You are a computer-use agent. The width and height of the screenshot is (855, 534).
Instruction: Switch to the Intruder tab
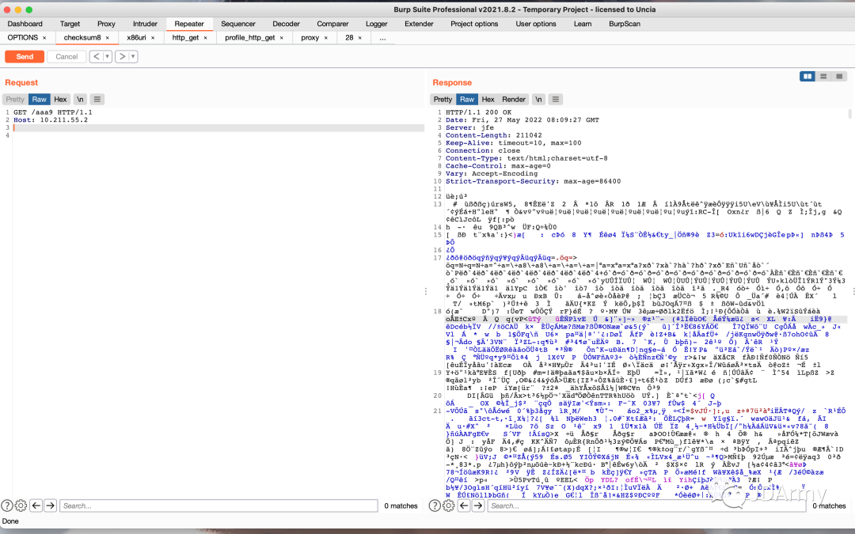pyautogui.click(x=145, y=24)
